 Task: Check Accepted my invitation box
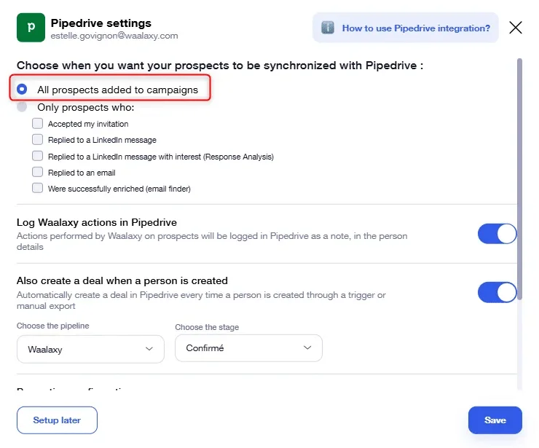click(37, 123)
